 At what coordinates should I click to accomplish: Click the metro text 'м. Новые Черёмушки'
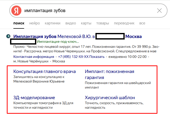[x=31, y=61]
